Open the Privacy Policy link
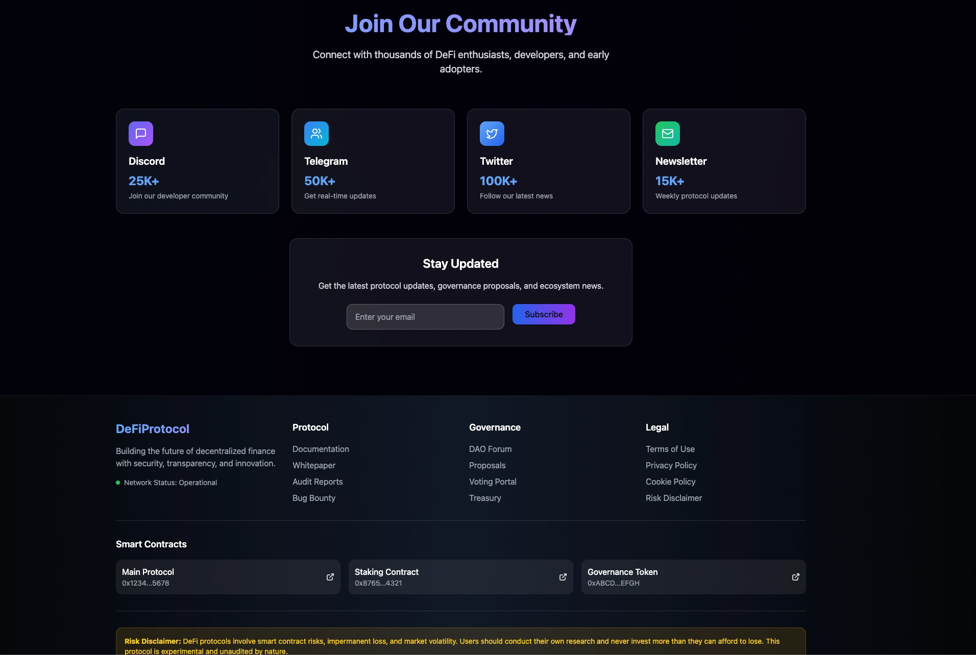 (x=671, y=465)
